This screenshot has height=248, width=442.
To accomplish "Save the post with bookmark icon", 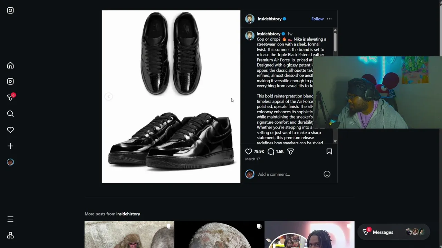I will 329,152.
